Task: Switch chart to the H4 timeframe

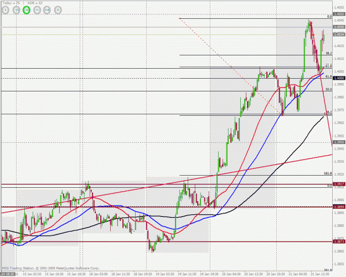Action: click(x=47, y=10)
